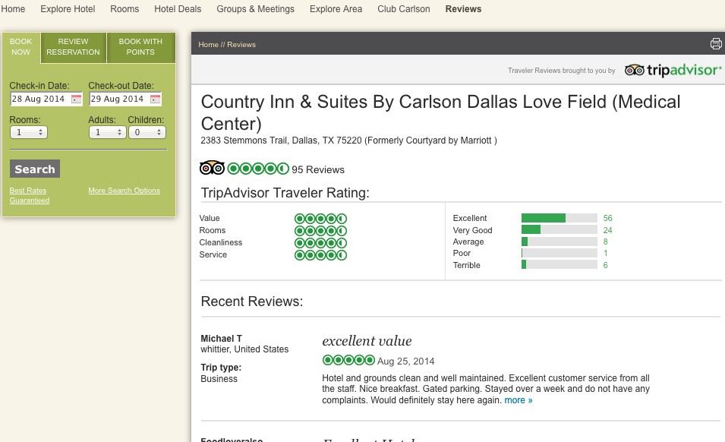Open the check-in date calendar icon

pyautogui.click(x=76, y=99)
